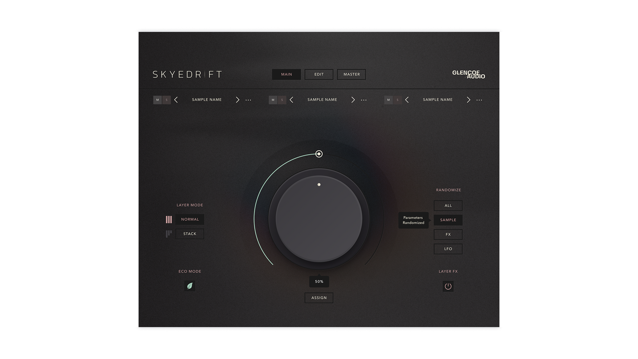
Task: Click the LAYER FX label
Action: coord(448,272)
